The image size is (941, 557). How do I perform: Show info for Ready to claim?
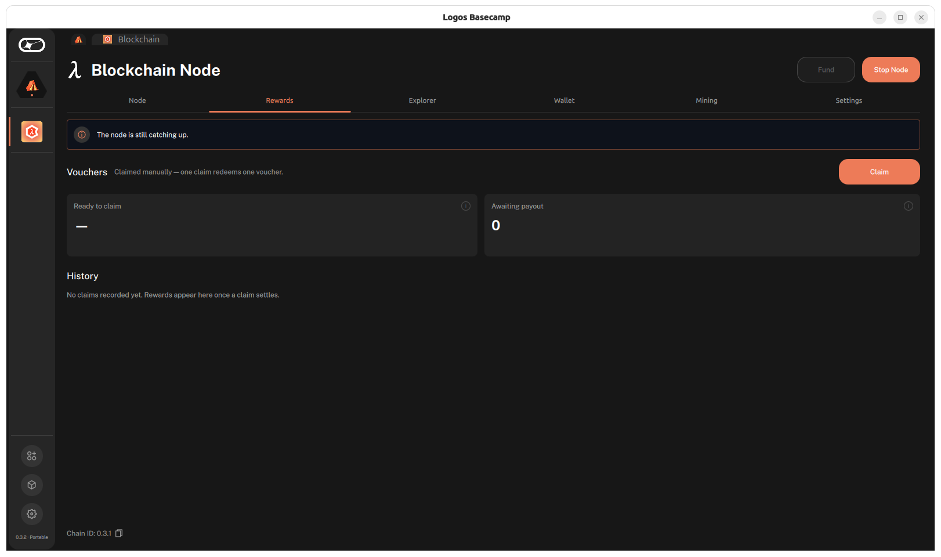(465, 206)
